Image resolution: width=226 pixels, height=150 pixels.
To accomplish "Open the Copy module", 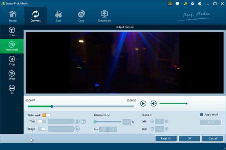I will pos(81,16).
